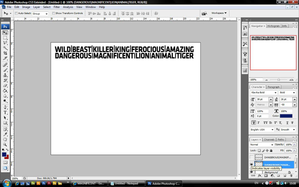The image size is (299, 187).
Task: Select the Brush tool
Action: pyautogui.click(x=5, y=70)
